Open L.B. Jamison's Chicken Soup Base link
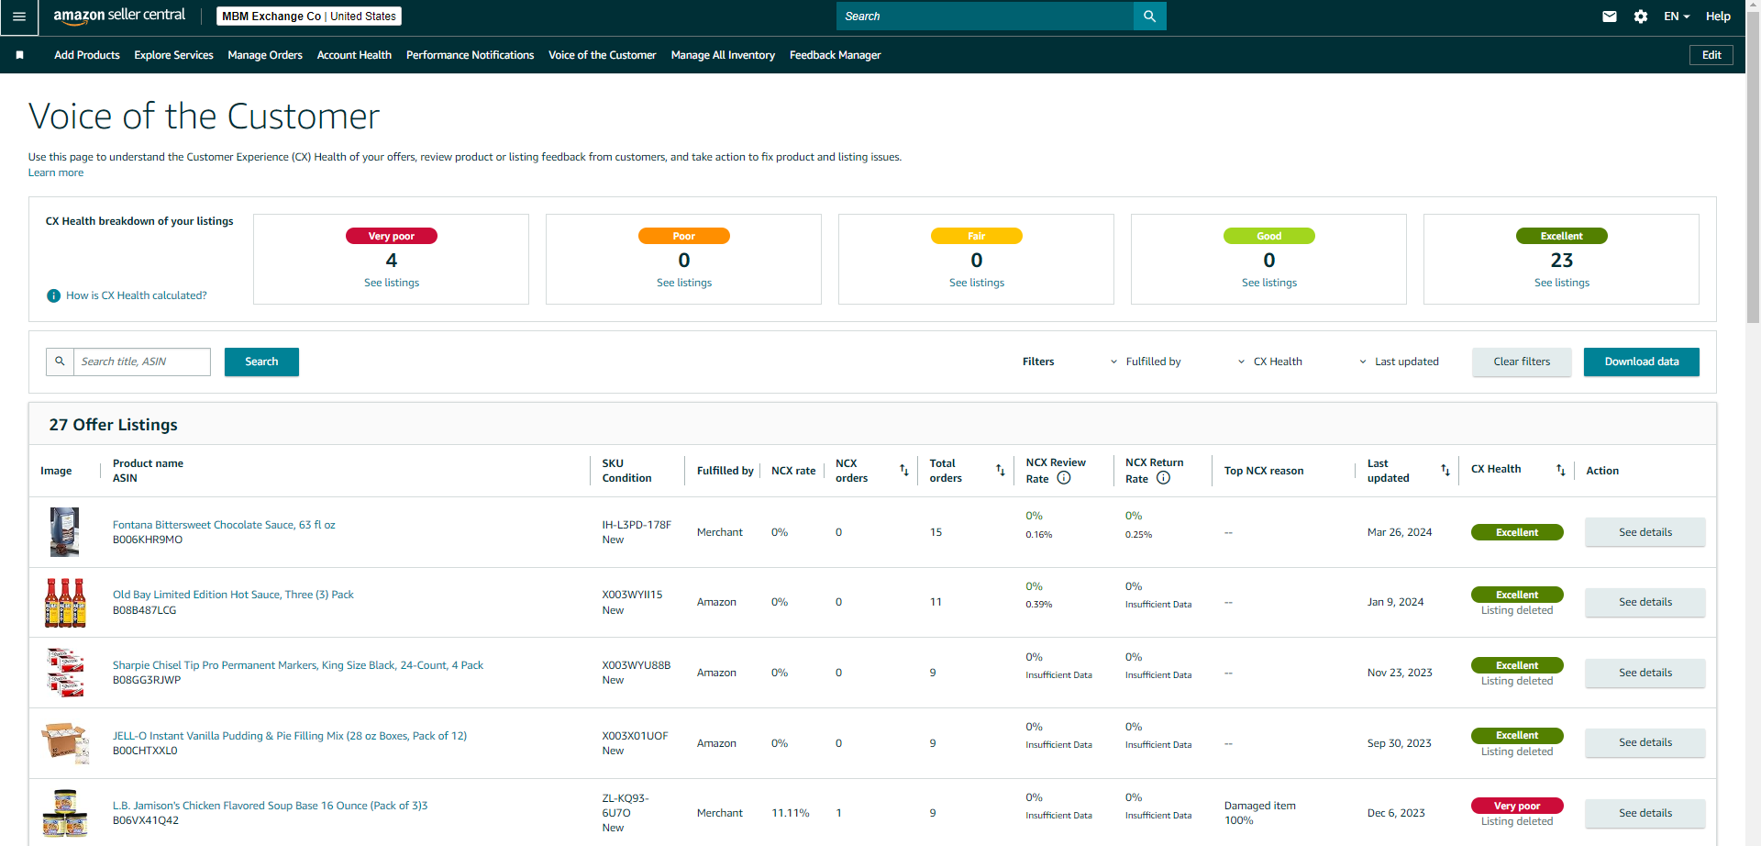Screen dimensions: 1761x846 (x=271, y=806)
